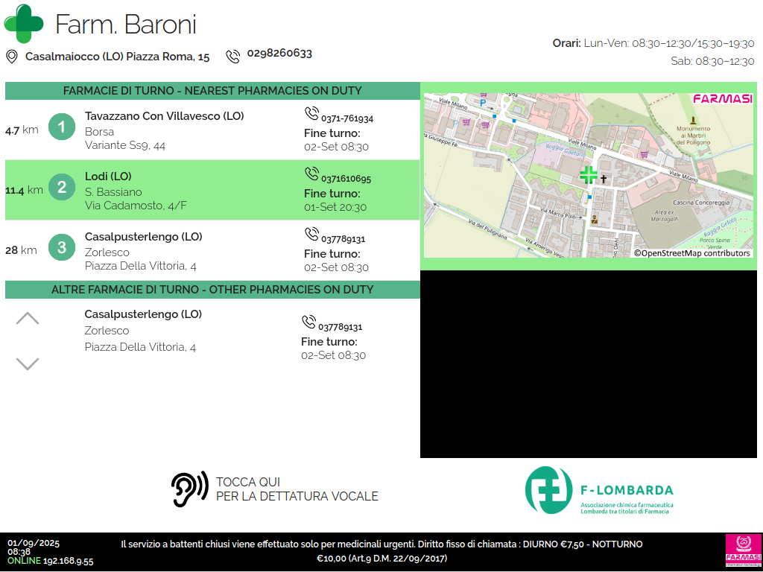Tap the ear voice dictation icon
Image resolution: width=763 pixels, height=572 pixels.
(189, 489)
